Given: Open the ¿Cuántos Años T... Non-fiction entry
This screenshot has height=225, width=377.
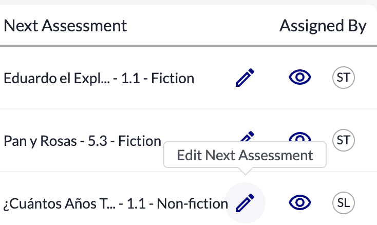Looking at the screenshot, I should (x=115, y=204).
